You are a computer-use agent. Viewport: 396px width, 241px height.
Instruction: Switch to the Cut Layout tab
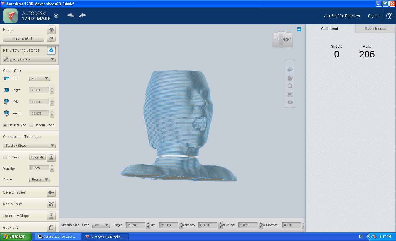[x=329, y=29]
